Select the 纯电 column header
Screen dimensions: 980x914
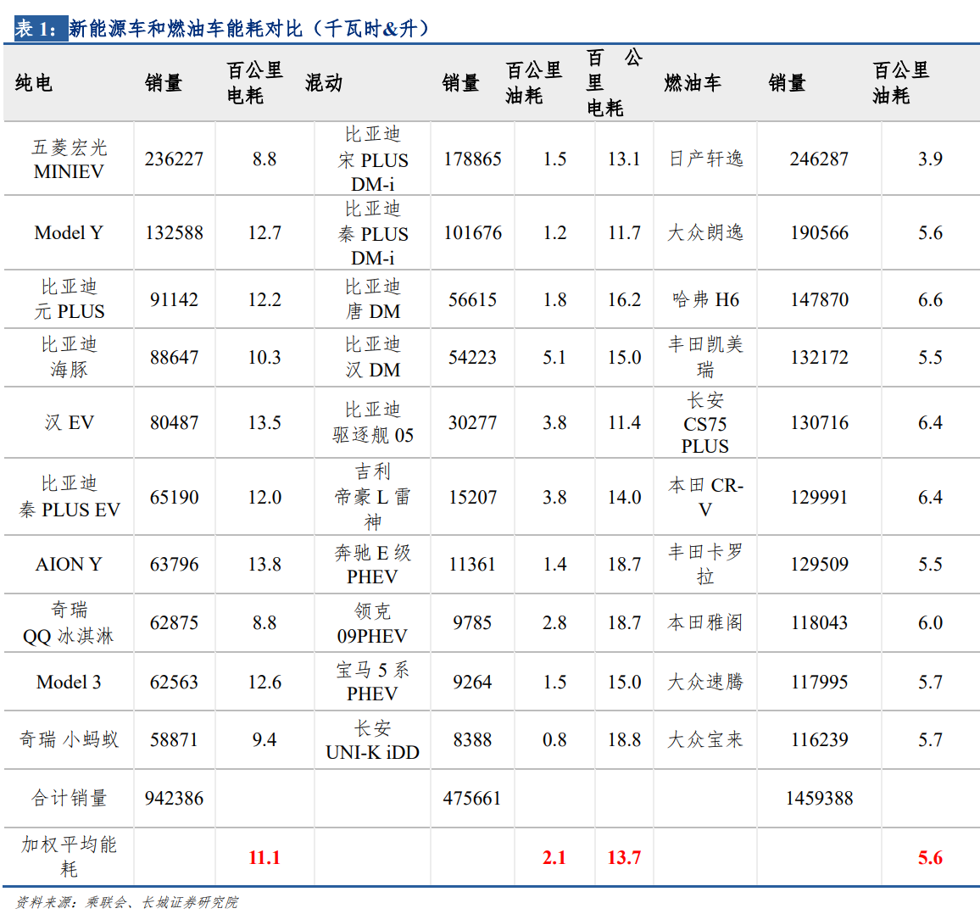pos(34,83)
